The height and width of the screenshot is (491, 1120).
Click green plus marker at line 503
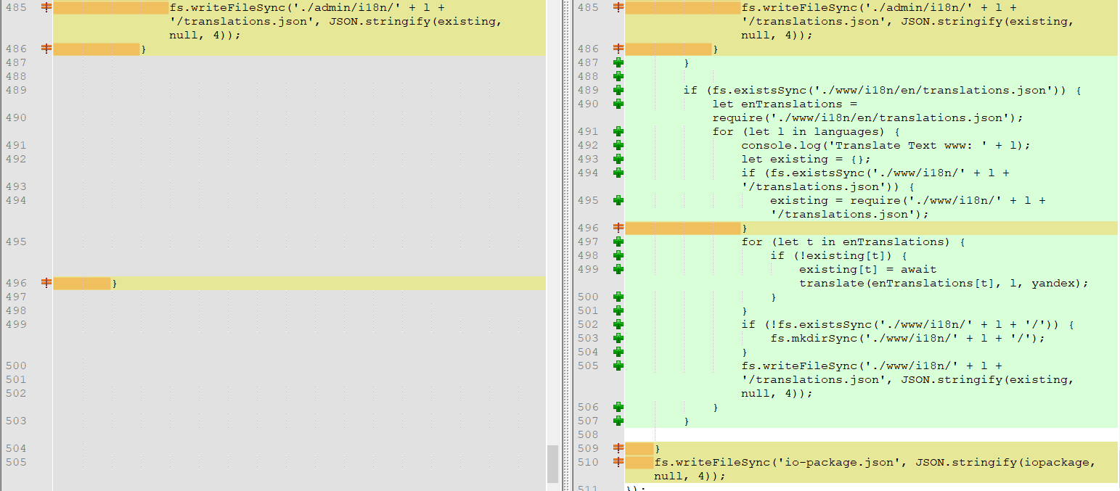pos(618,338)
